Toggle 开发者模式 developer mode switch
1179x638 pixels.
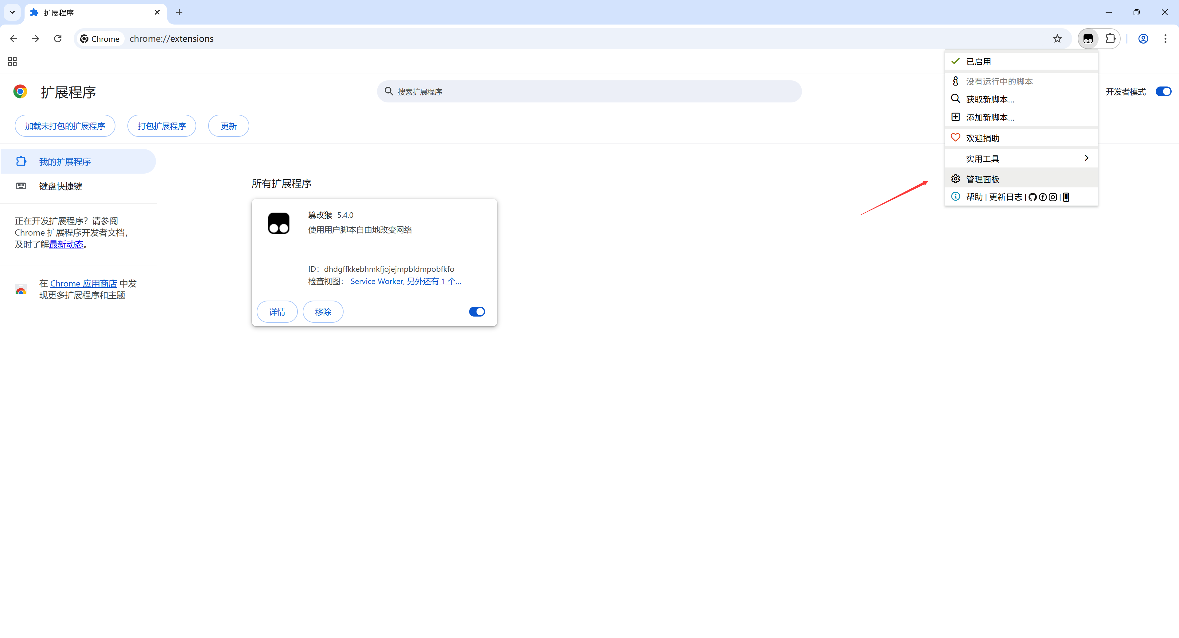tap(1163, 91)
